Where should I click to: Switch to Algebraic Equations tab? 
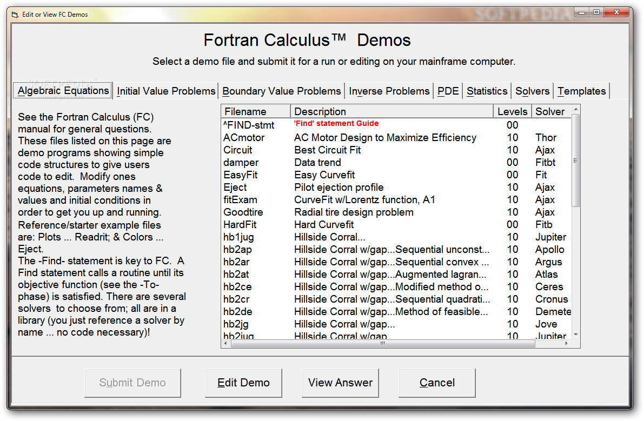pos(63,91)
